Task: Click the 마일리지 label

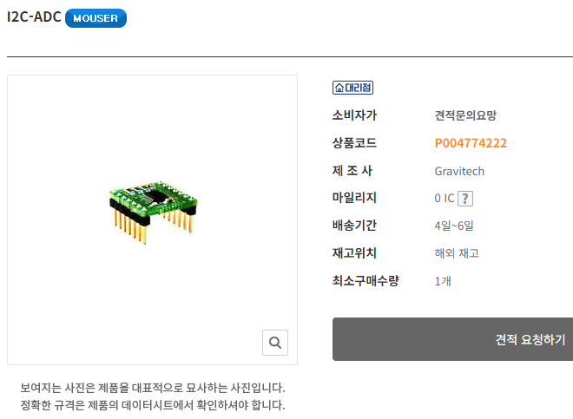Action: pos(354,198)
